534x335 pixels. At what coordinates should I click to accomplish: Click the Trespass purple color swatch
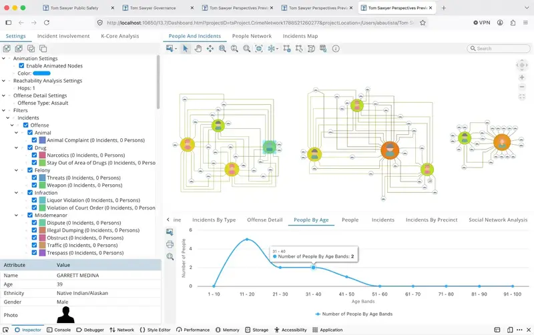click(x=42, y=253)
